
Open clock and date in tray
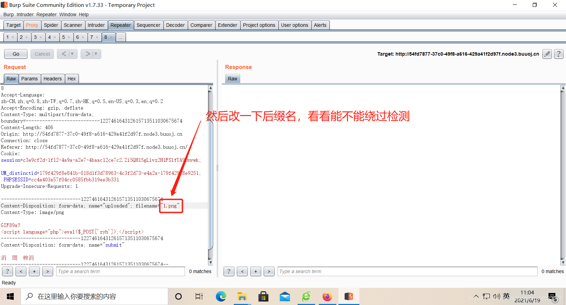click(527, 296)
